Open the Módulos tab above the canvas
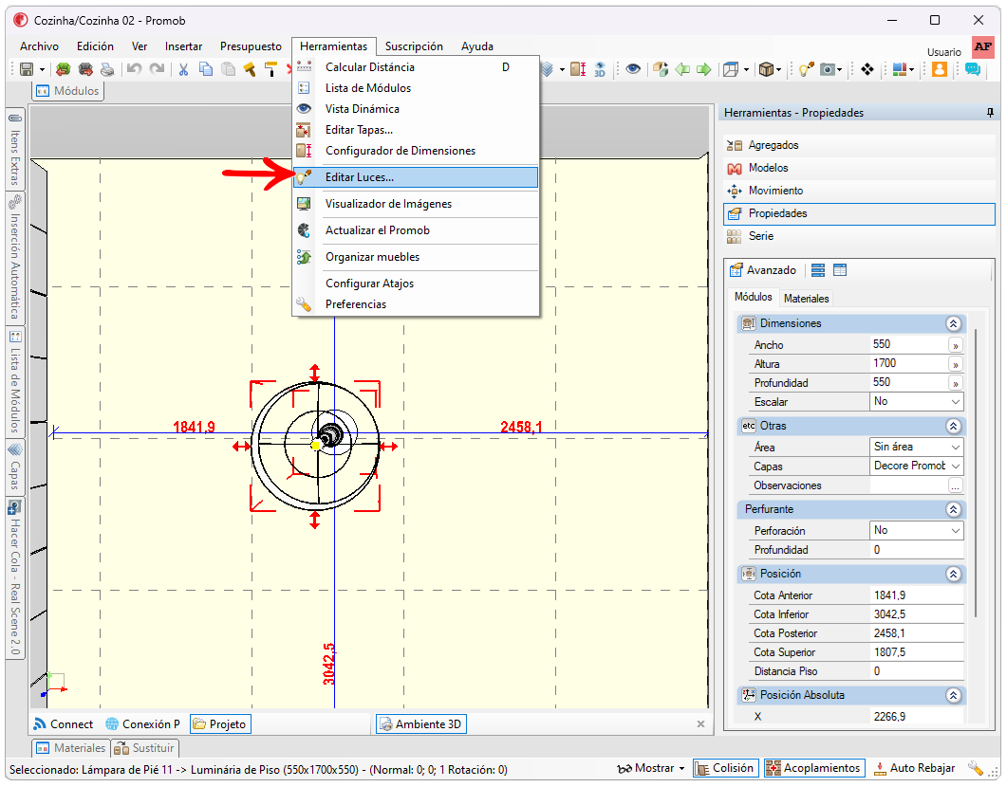The height and width of the screenshot is (787, 1006). pos(68,91)
